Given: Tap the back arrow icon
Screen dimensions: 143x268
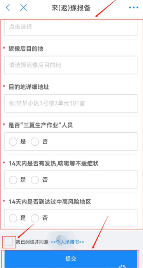Looking at the screenshot, I should pyautogui.click(x=8, y=8).
